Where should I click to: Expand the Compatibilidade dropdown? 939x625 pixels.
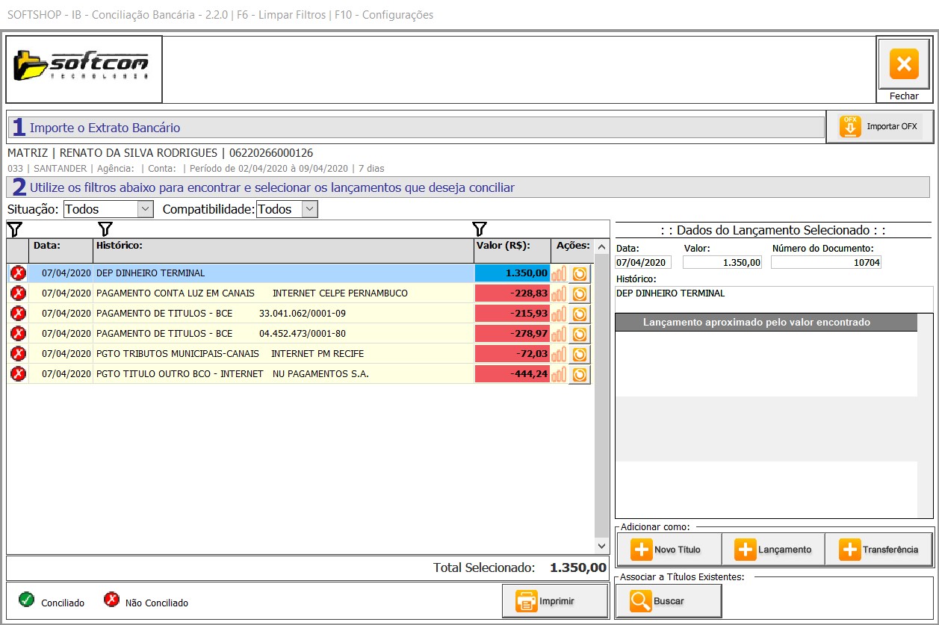click(309, 209)
